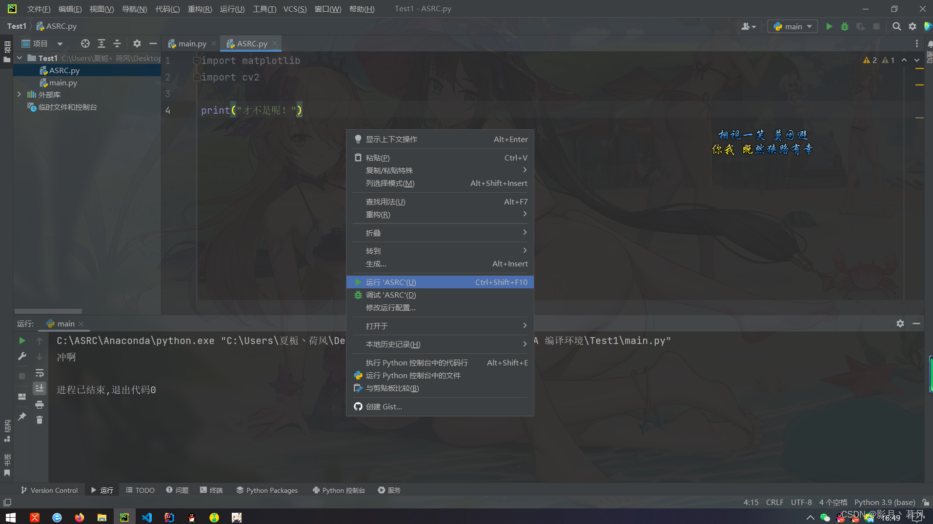The height and width of the screenshot is (524, 933).
Task: Choose 运行 'ASRC' from context menu
Action: click(x=440, y=282)
